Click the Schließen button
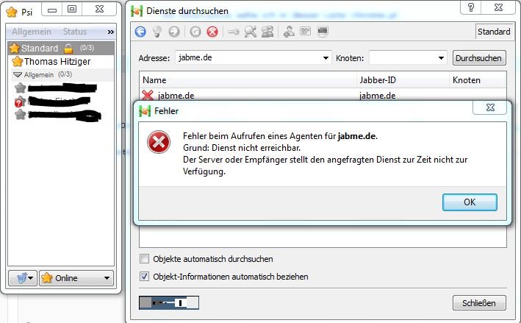This screenshot has width=521, height=323. [x=479, y=302]
